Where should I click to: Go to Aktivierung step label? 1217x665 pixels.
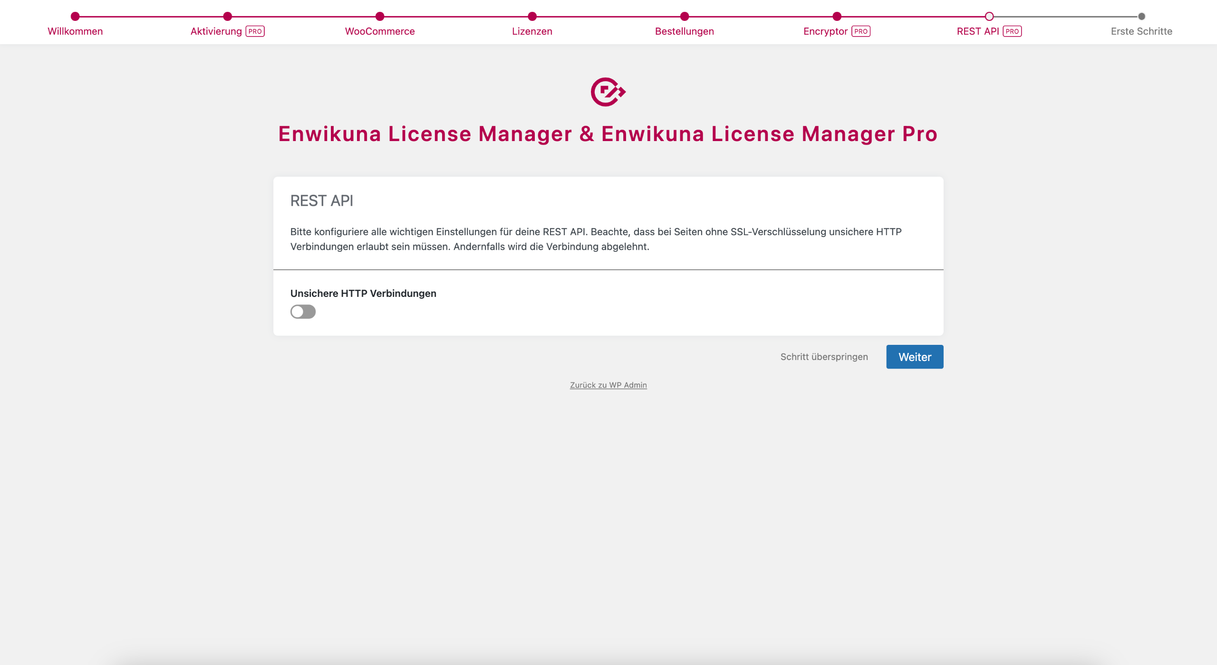[216, 31]
